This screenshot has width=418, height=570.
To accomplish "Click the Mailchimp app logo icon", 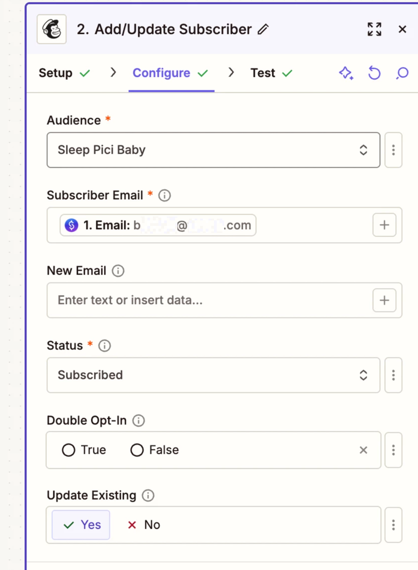I will (52, 29).
